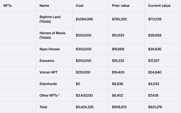Click the Total row label
The image size is (181, 113).
tap(43, 107)
